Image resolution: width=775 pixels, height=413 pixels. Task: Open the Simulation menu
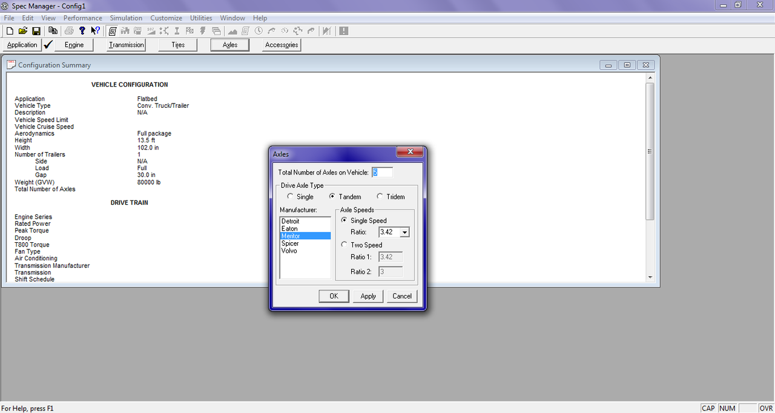click(x=126, y=18)
